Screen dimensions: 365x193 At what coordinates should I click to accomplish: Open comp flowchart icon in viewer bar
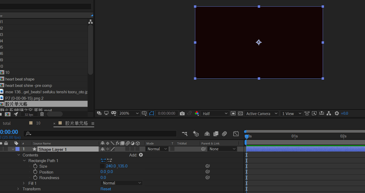(329, 113)
